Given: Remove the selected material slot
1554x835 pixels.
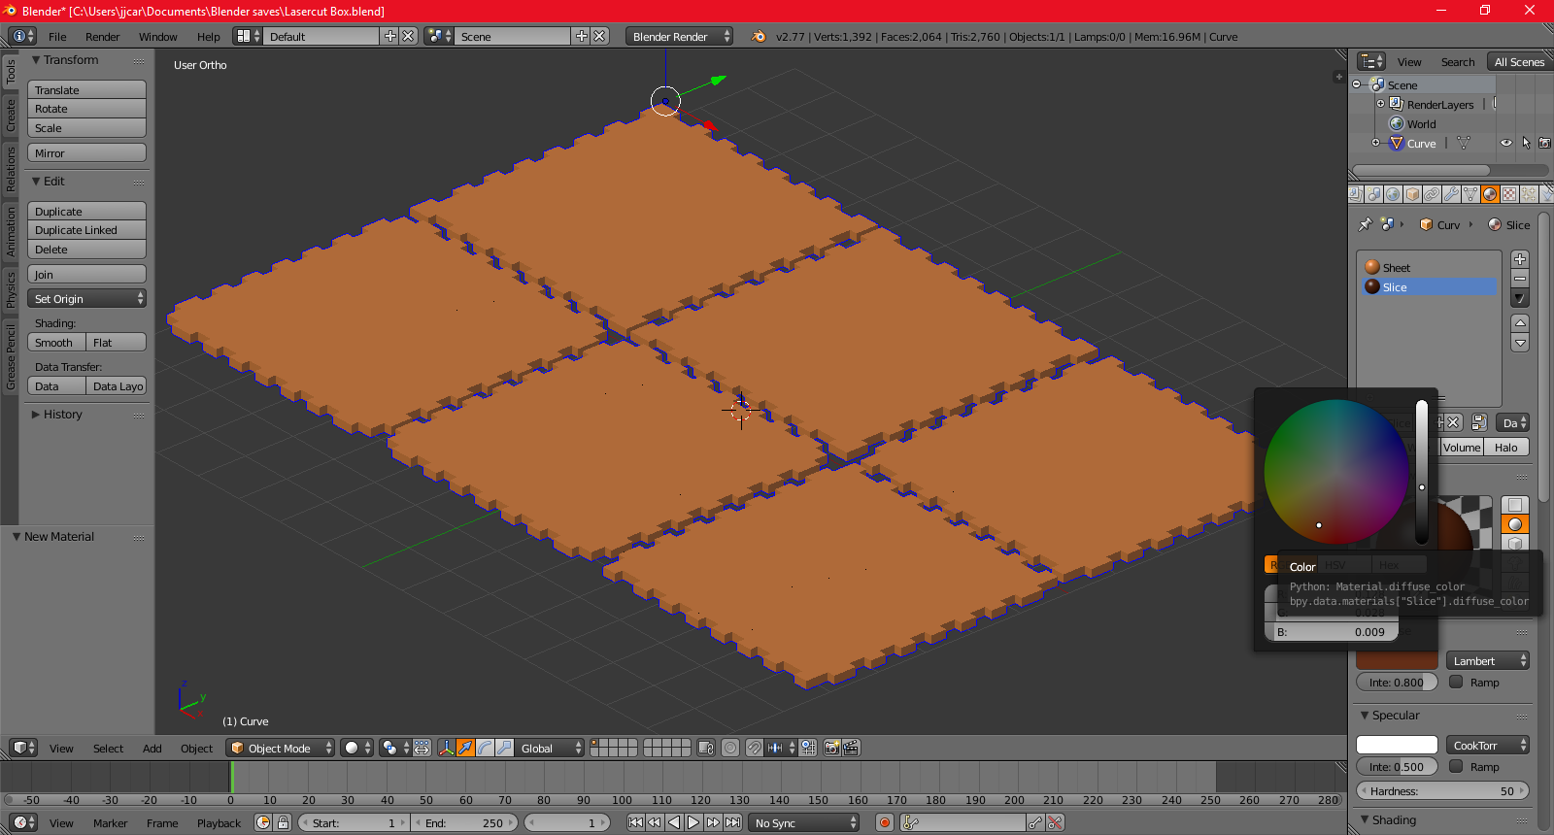Looking at the screenshot, I should coord(1520,279).
